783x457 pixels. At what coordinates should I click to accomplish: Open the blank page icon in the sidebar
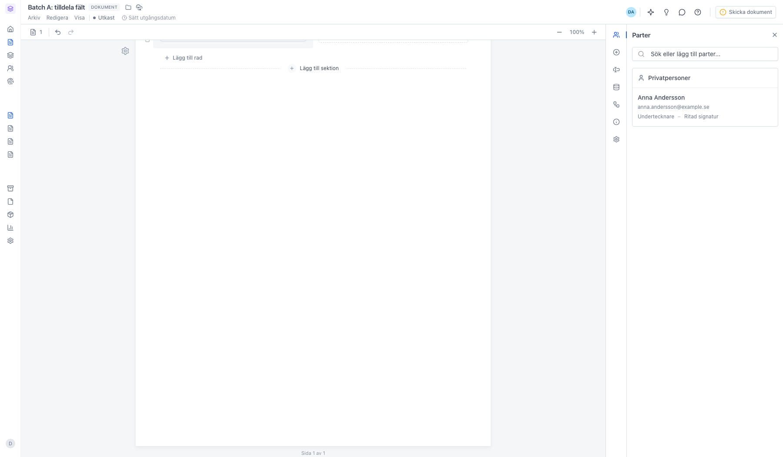(10, 202)
